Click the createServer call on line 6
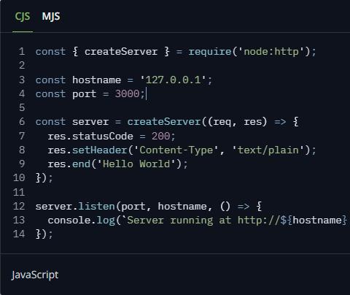350x295 pixels. click(164, 121)
